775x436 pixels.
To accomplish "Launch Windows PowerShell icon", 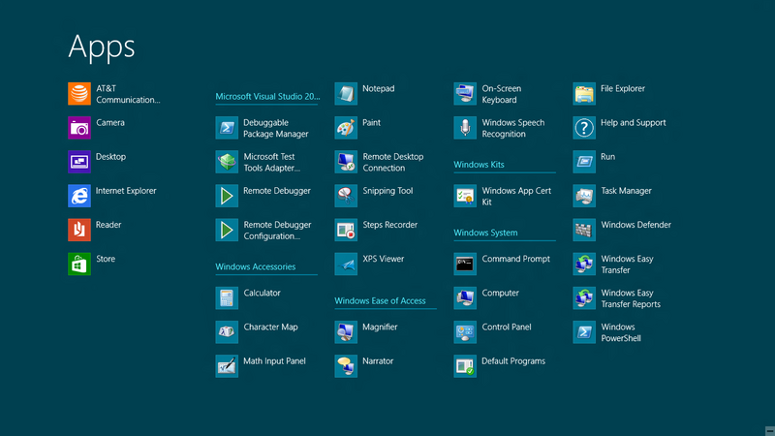I will pyautogui.click(x=584, y=332).
